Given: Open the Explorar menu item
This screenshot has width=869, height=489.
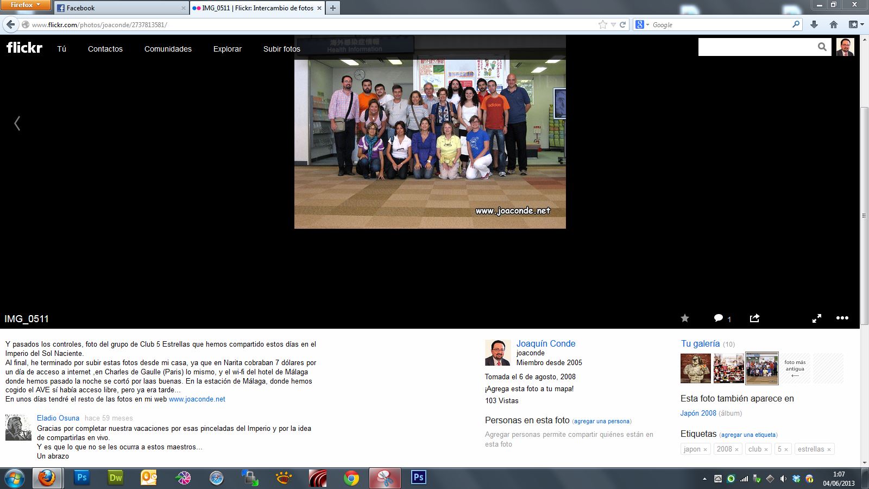Looking at the screenshot, I should (227, 49).
